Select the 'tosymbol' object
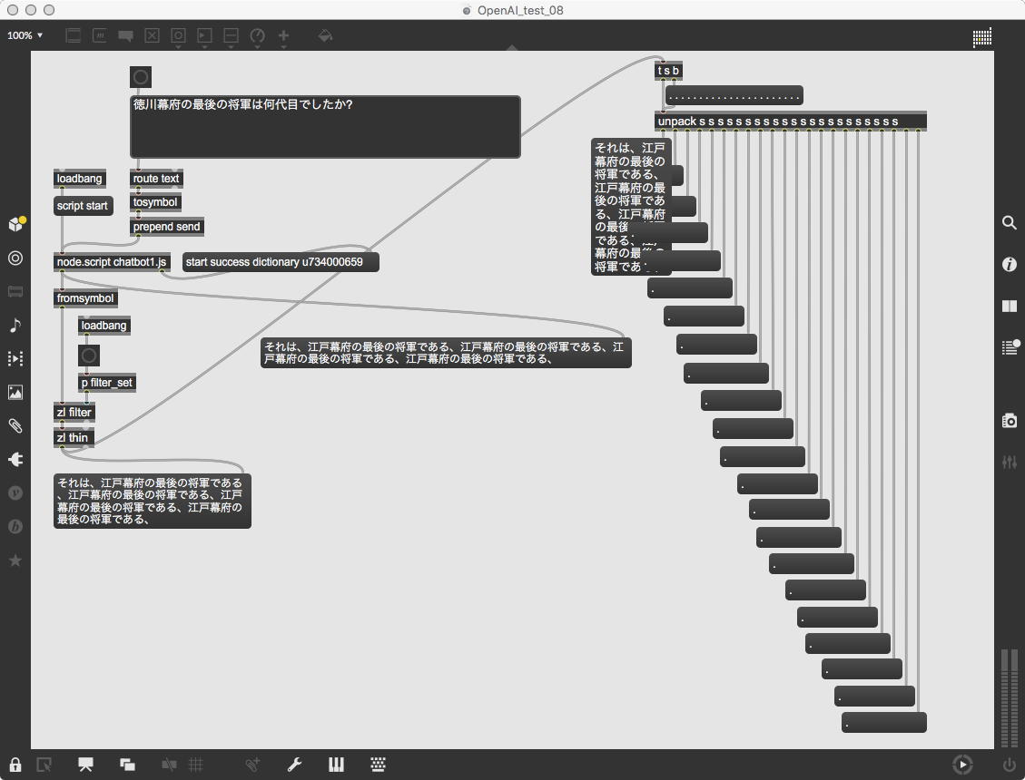 [155, 202]
